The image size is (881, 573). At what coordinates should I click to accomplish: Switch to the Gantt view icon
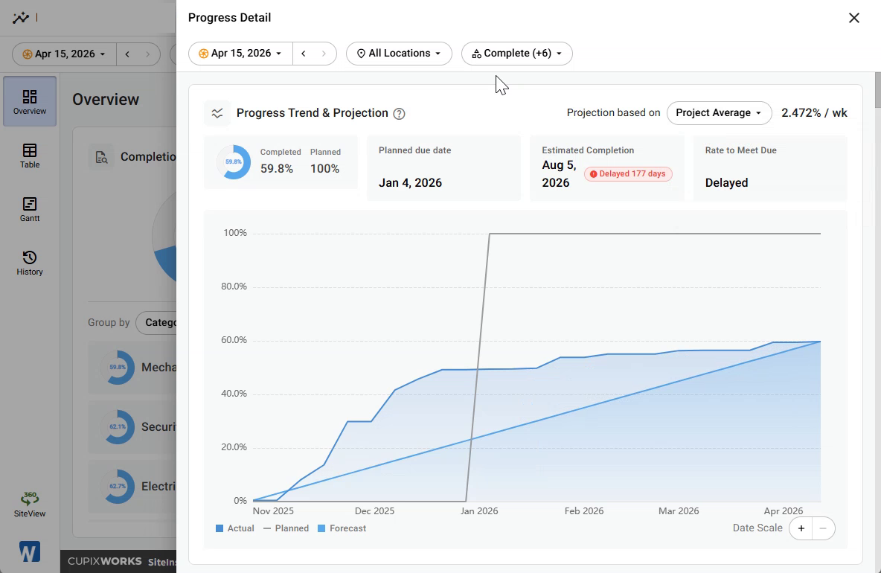(x=30, y=209)
